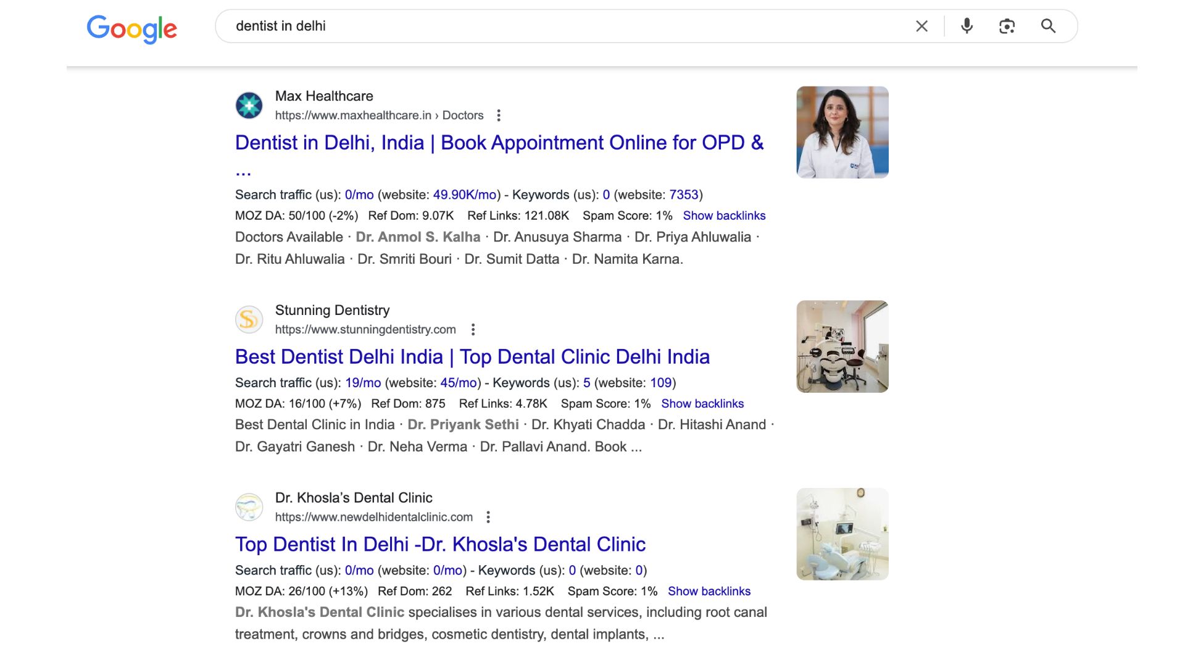Viewport: 1185px width, 667px height.
Task: Open 'Best Dentist Delhi India' result title
Action: click(x=472, y=357)
